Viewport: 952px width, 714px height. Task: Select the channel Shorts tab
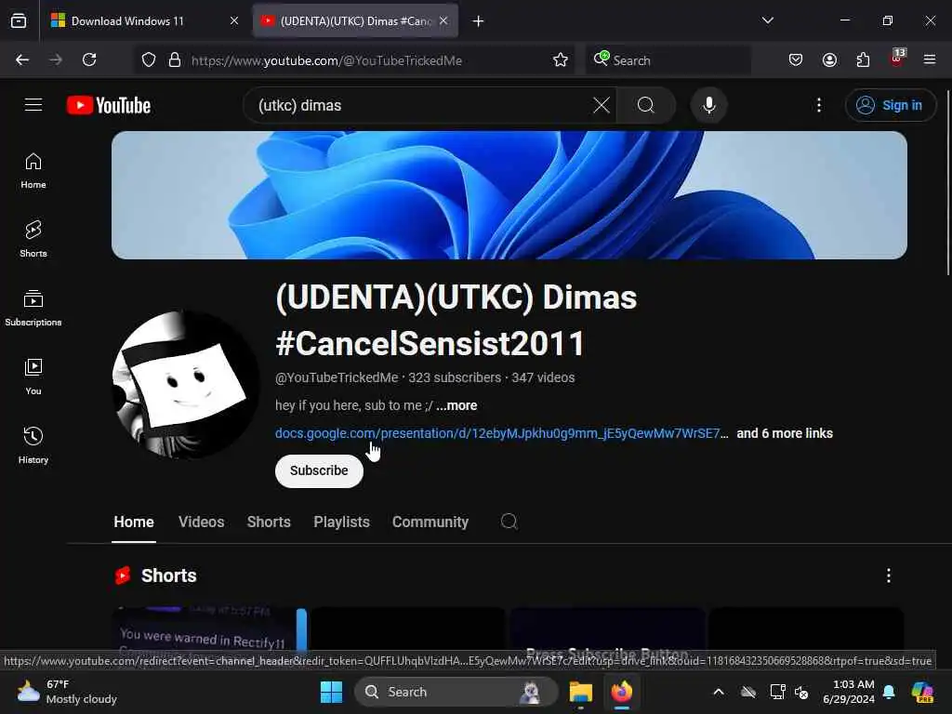269,522
